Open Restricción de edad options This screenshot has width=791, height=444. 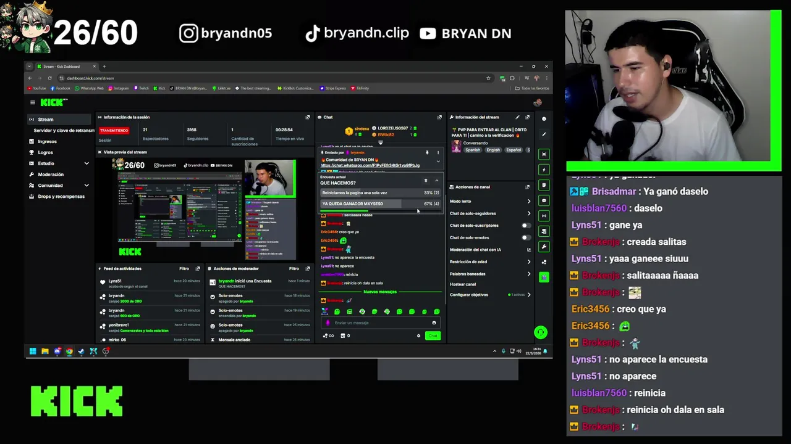tap(528, 261)
